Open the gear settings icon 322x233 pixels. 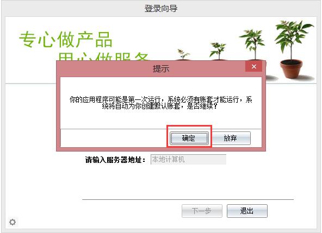[x=13, y=222]
